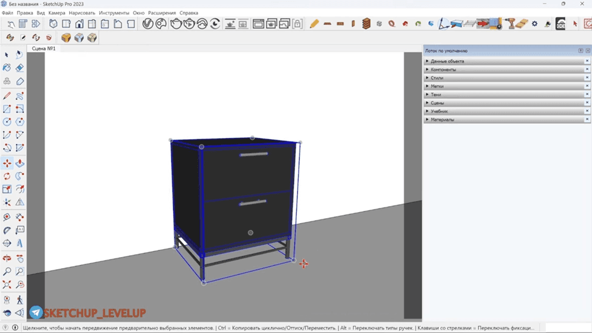Screen dimensions: 592x333
Task: Select the Zoom magnifier tool
Action: tap(7, 272)
